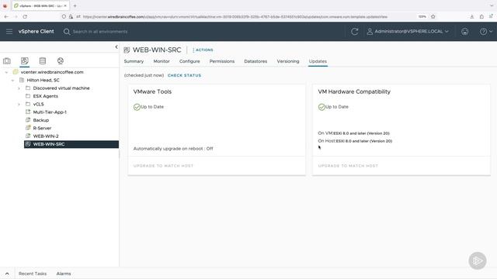Click 'On Host: ESXi 8.0 and later' text
497x279 pixels.
click(x=355, y=141)
